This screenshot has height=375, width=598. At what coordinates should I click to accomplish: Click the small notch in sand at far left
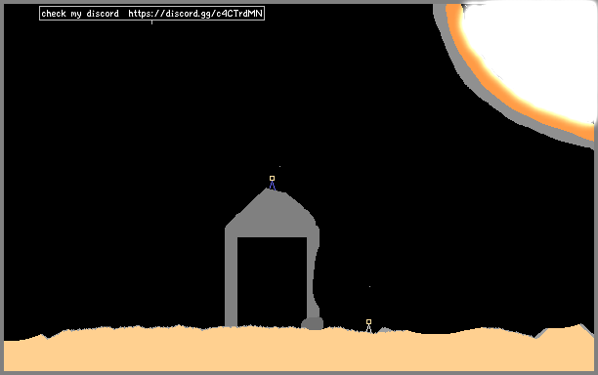coord(47,337)
